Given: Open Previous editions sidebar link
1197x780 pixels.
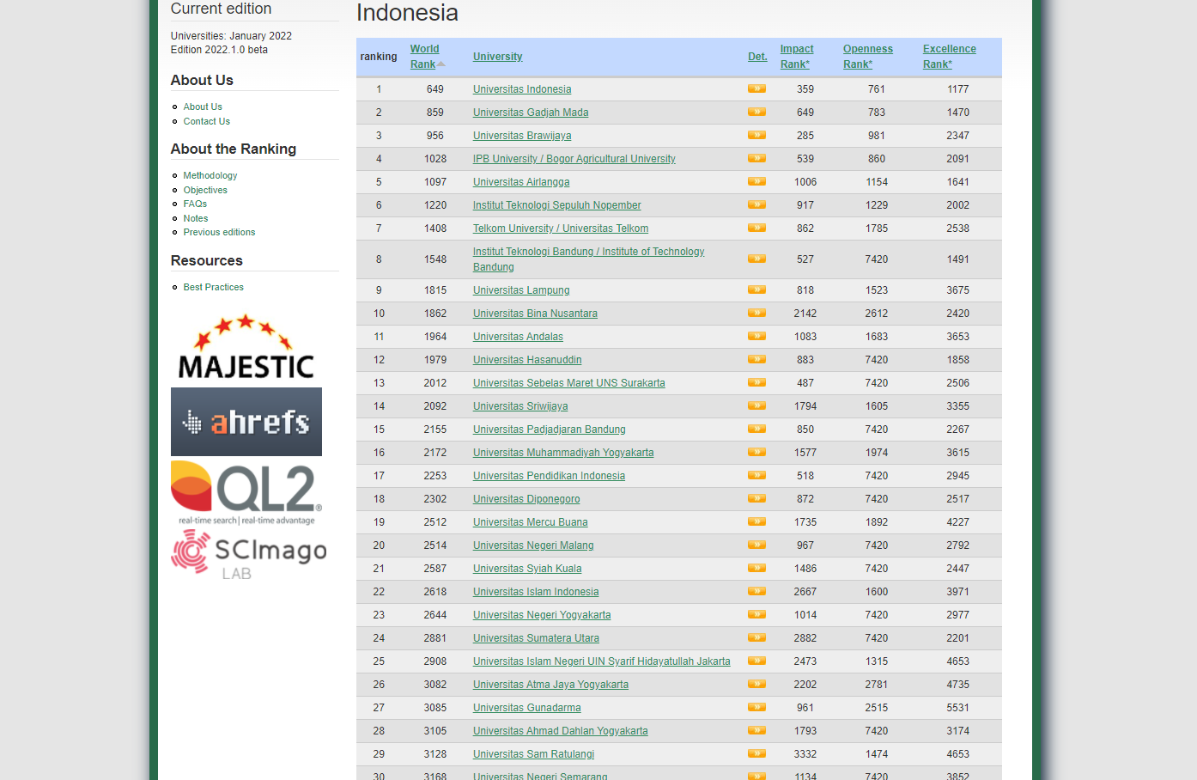Looking at the screenshot, I should tap(219, 232).
